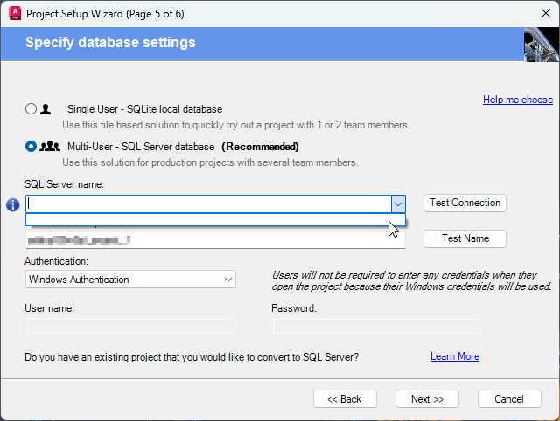The image size is (560, 421).
Task: Cancel the Project Setup Wizard
Action: (509, 399)
